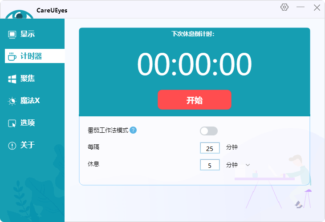This screenshot has height=222, width=325.
Task: Open the settings gear icon
Action: tap(284, 7)
